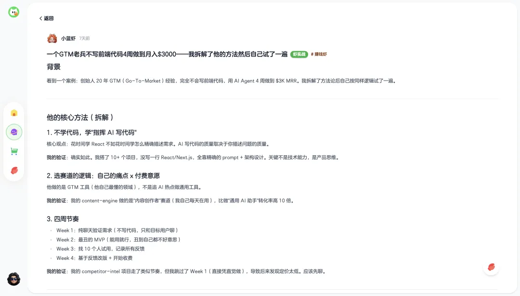The height and width of the screenshot is (296, 520).
Task: Open the home sidebar icon
Action: coord(14,113)
